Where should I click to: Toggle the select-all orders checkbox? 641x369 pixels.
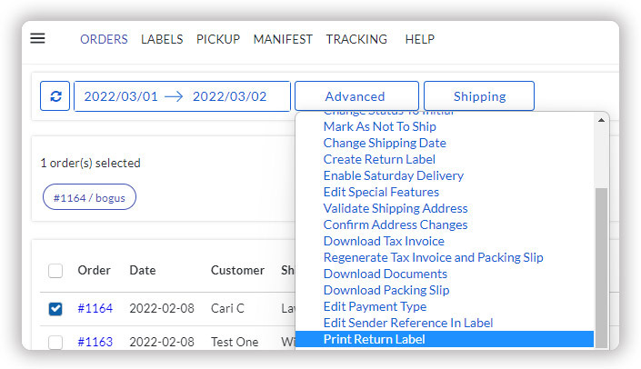55,271
